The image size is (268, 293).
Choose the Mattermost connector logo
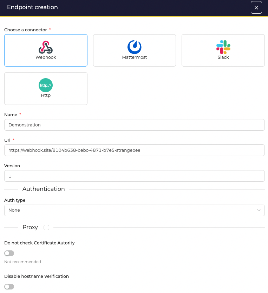[134, 47]
